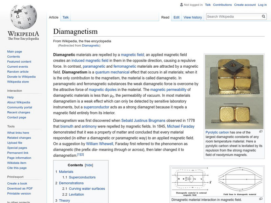
Task: Open the Help link in the sidebar
Action: coord(11,97)
